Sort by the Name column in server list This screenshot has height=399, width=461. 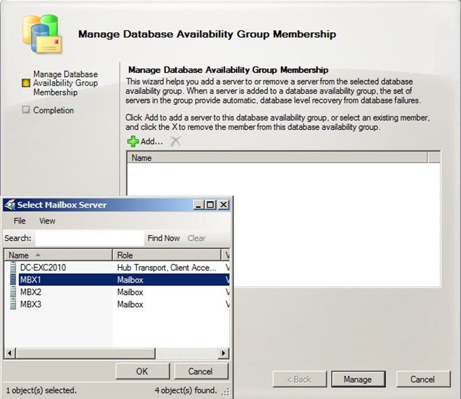[58, 255]
